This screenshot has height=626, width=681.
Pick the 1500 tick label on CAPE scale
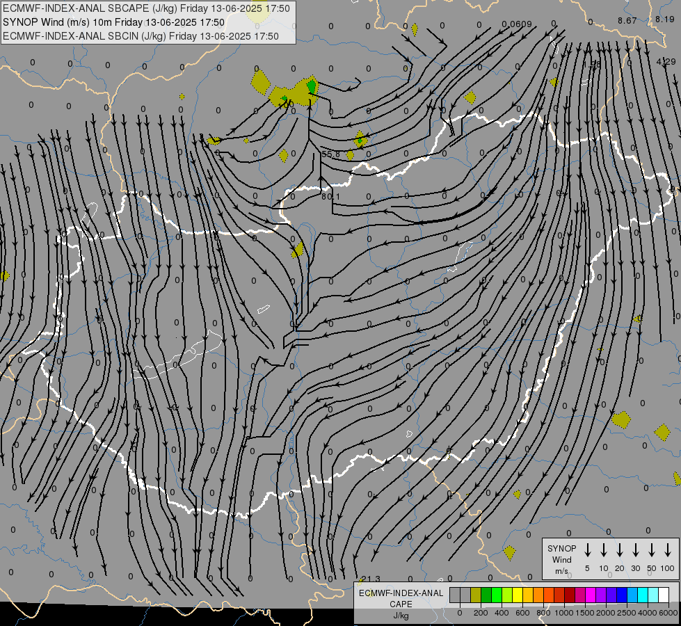click(585, 613)
